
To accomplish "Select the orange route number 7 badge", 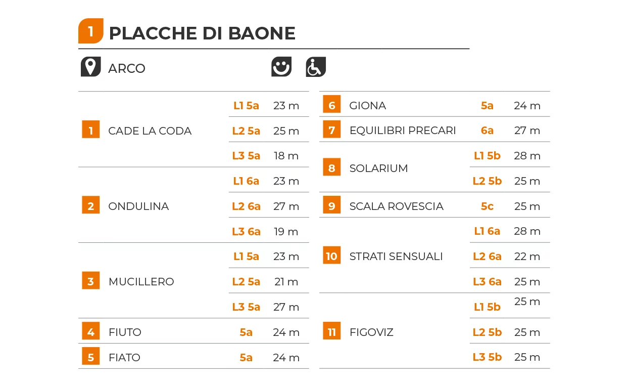I will click(x=332, y=130).
